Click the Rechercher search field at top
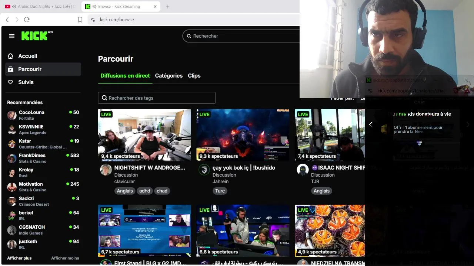Image resolution: width=474 pixels, height=266 pixels. pyautogui.click(x=241, y=36)
